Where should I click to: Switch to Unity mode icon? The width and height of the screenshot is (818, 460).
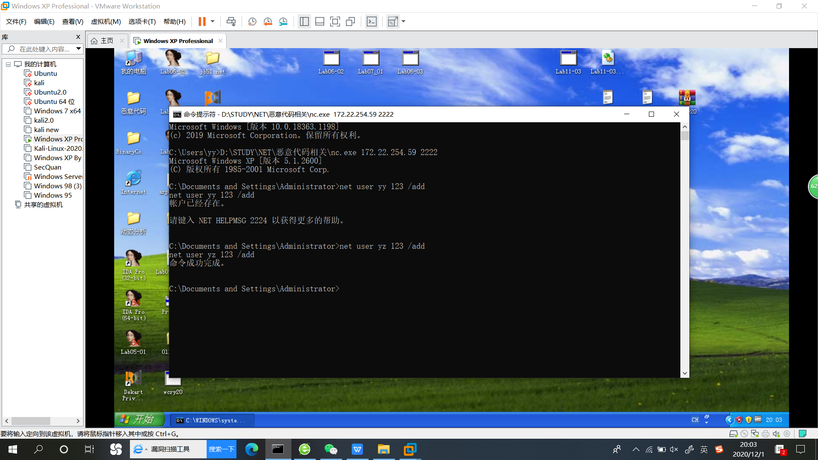[350, 22]
